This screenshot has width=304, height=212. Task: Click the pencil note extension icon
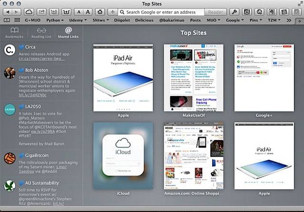[297, 12]
